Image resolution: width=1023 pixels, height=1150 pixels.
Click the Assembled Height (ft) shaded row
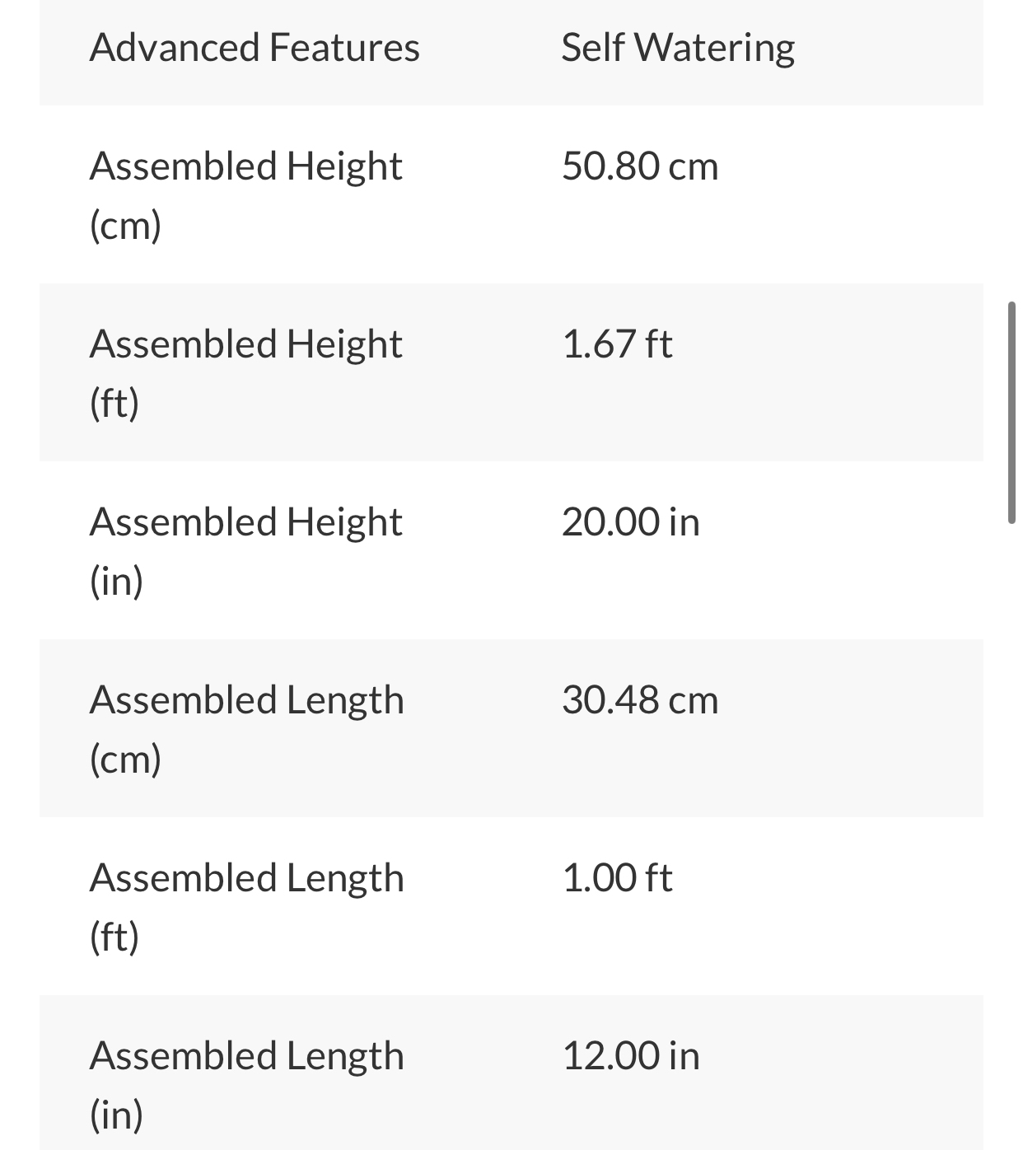click(x=511, y=372)
